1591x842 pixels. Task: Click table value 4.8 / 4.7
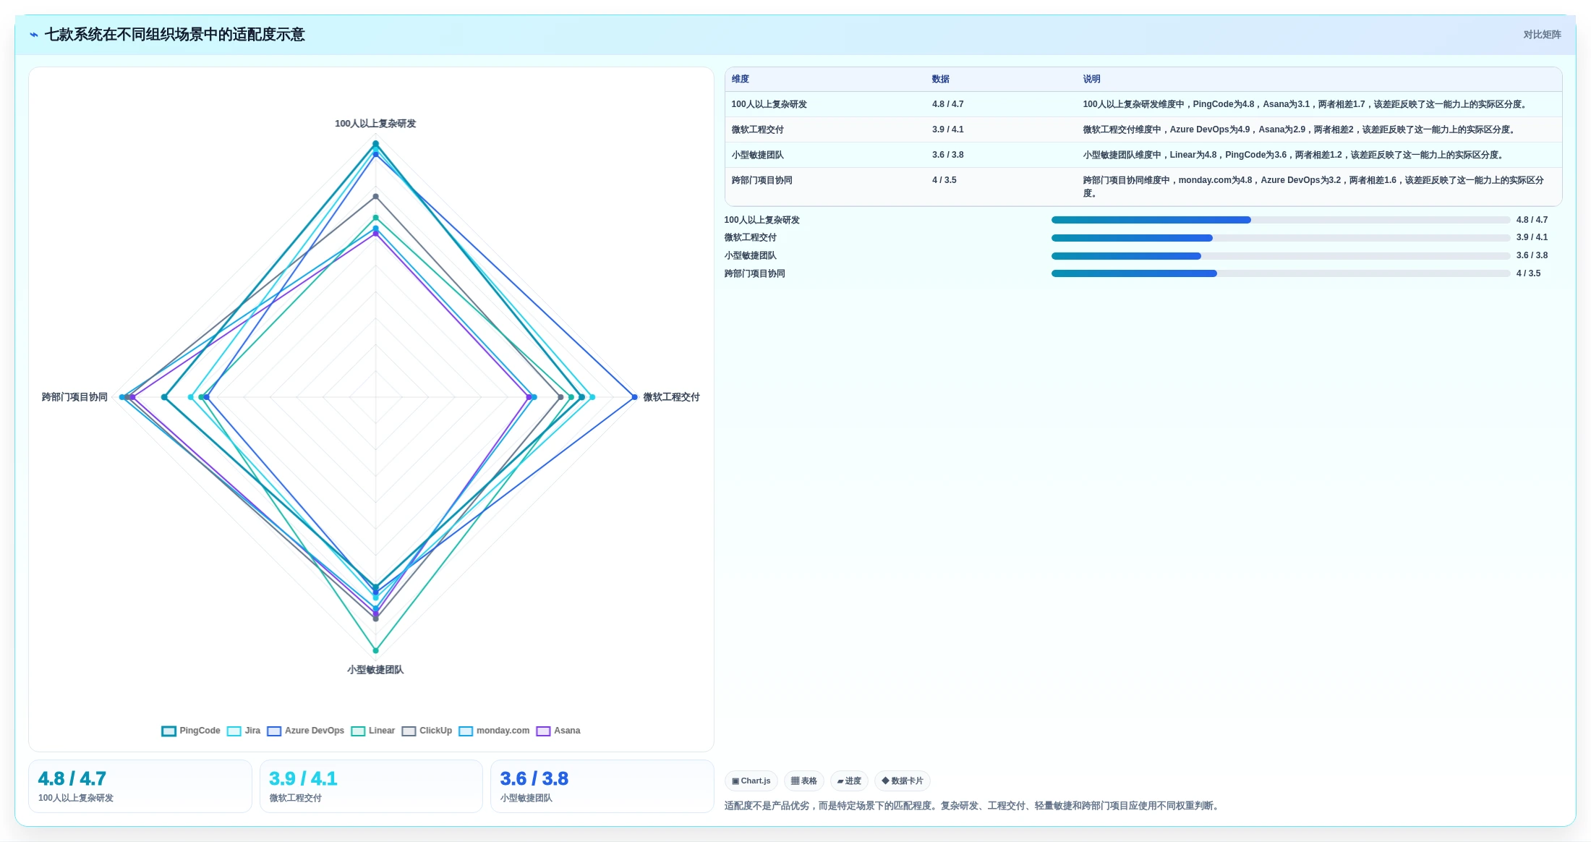[947, 104]
